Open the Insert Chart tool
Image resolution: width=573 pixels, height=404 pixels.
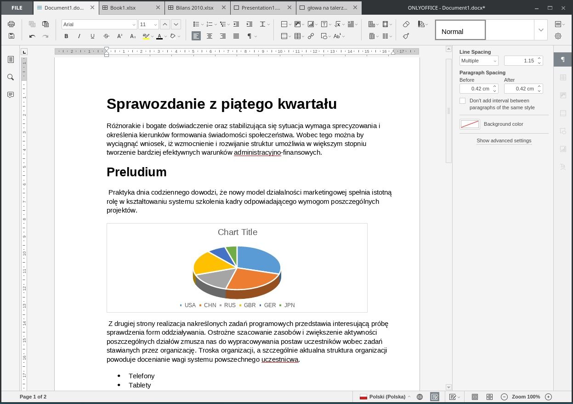[x=310, y=24]
